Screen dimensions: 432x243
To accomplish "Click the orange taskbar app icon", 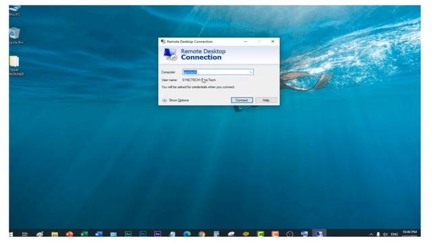I will tap(275, 234).
